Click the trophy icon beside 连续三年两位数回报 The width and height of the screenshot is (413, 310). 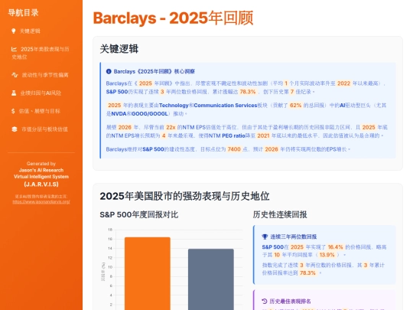(265, 237)
